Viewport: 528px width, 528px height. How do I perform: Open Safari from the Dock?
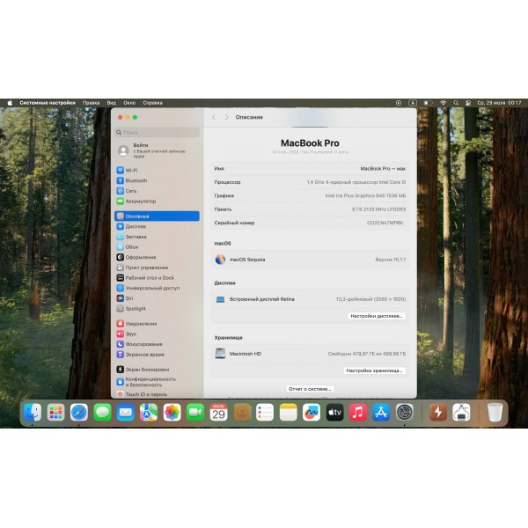coord(79,412)
